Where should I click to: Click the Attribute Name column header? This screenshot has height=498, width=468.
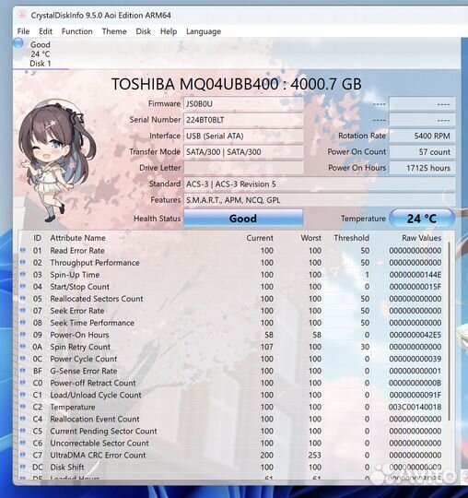click(x=77, y=238)
